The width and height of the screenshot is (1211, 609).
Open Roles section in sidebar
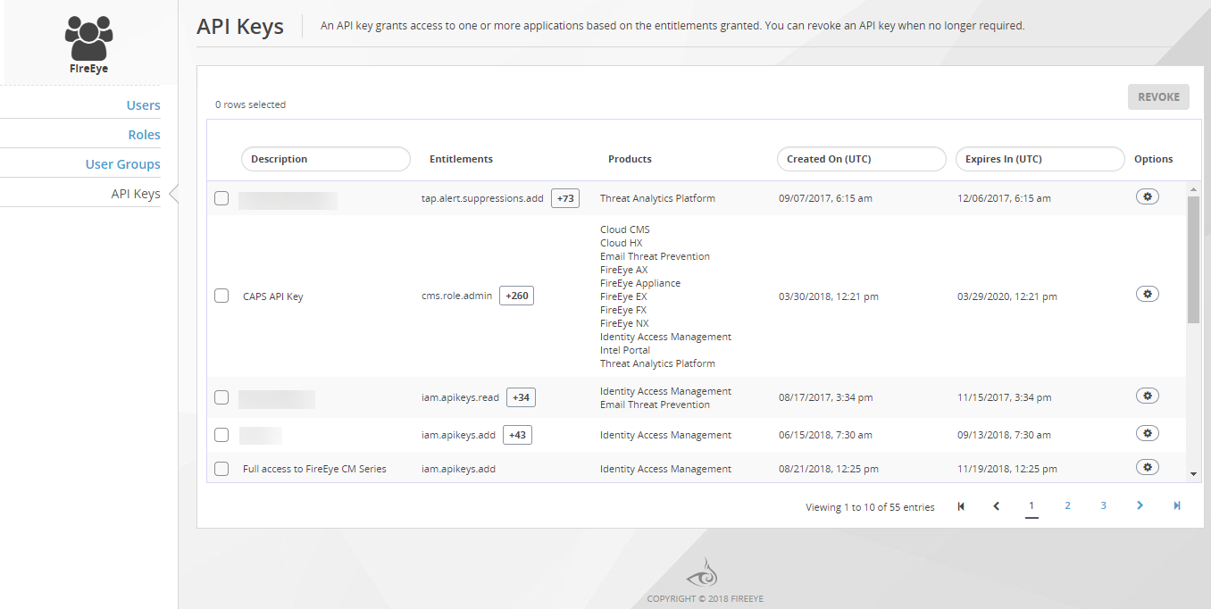(x=144, y=135)
